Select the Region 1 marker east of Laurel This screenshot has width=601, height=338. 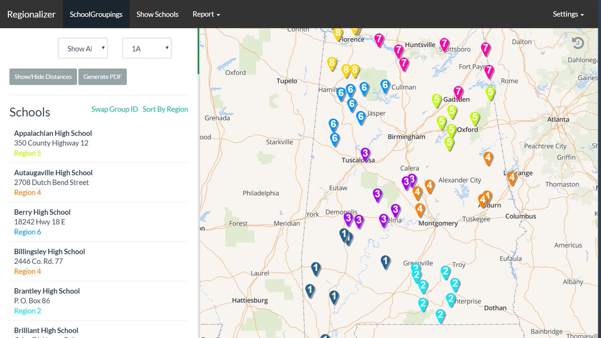316,269
